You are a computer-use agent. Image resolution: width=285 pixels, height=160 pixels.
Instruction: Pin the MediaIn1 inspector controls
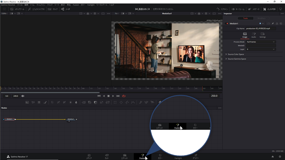273,23
